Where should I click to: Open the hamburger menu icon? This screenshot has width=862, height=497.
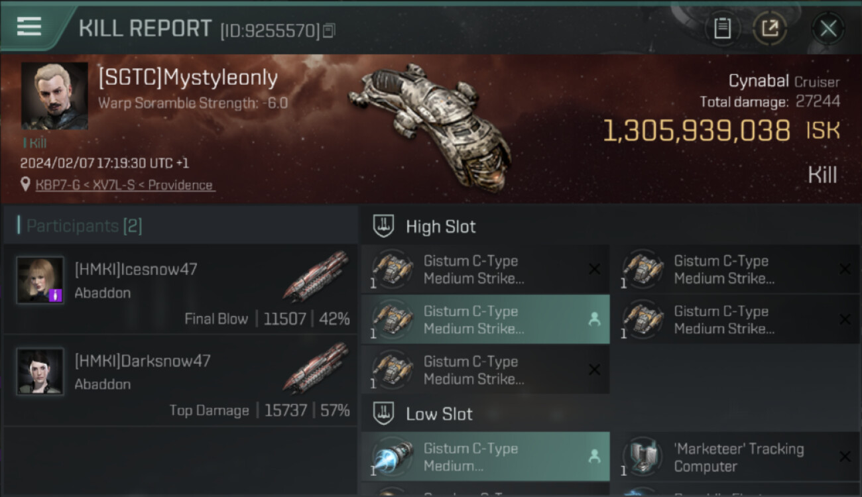(x=29, y=27)
